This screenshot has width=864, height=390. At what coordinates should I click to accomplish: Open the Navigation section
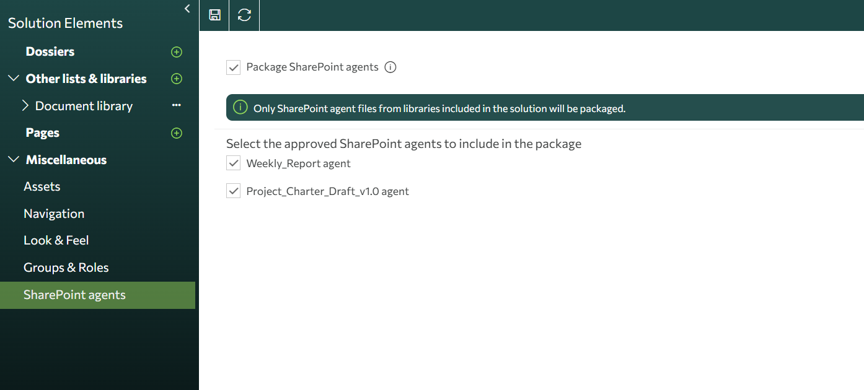54,214
